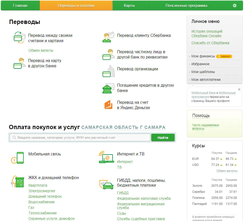The width and height of the screenshot is (244, 221).
Task: Click the transfer to organization building icon
Action: pos(108,71)
